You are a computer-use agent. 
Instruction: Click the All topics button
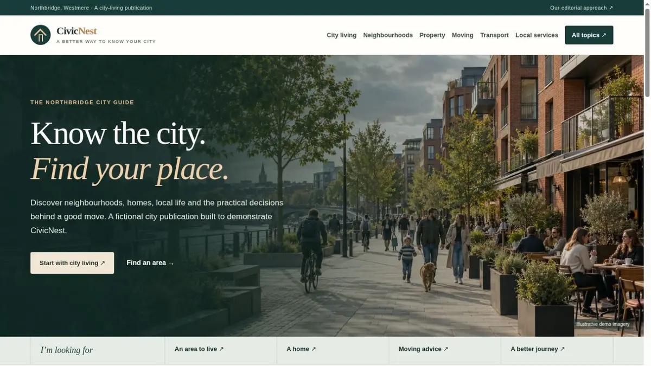pos(589,35)
